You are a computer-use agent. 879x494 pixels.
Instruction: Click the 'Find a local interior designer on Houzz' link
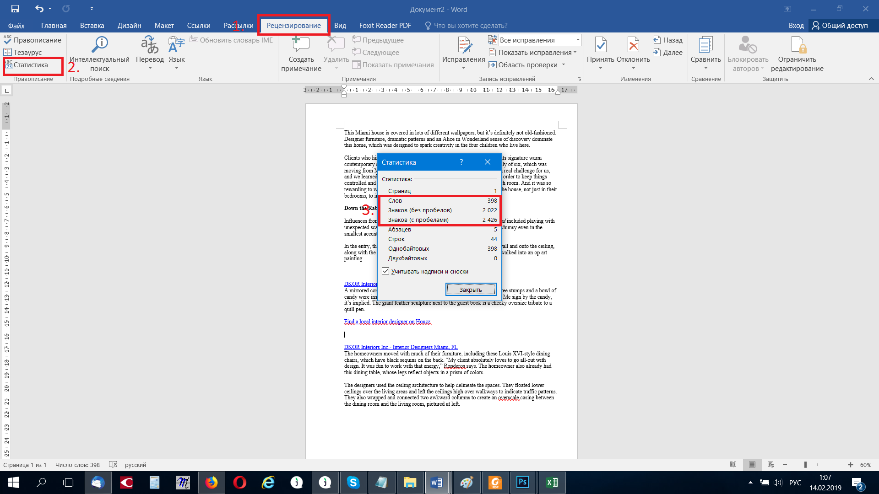(x=387, y=322)
